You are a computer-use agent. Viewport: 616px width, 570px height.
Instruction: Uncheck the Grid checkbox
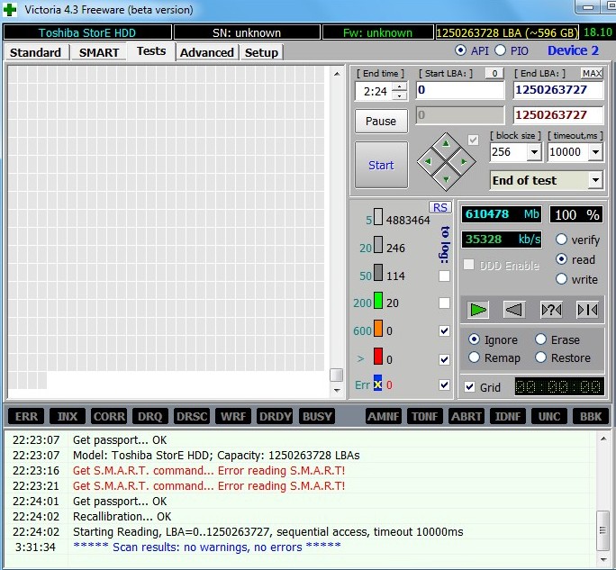tap(469, 387)
